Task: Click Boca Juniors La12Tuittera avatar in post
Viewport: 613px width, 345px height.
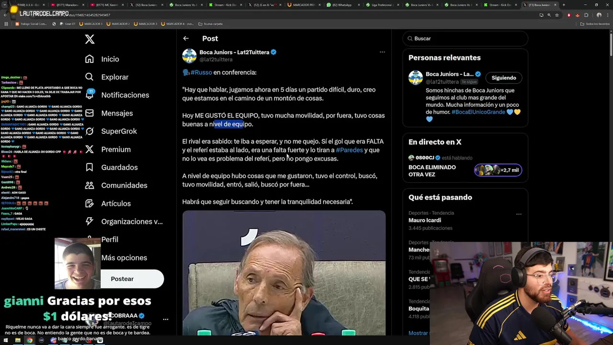Action: [189, 56]
